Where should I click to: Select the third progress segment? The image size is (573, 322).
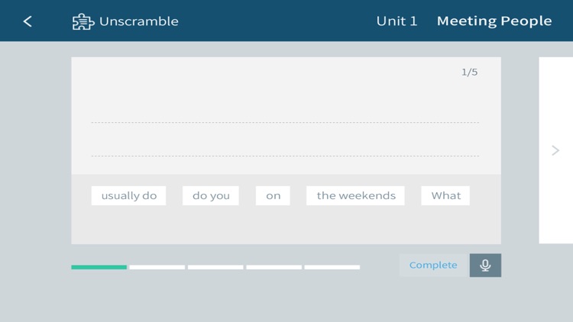pyautogui.click(x=215, y=267)
